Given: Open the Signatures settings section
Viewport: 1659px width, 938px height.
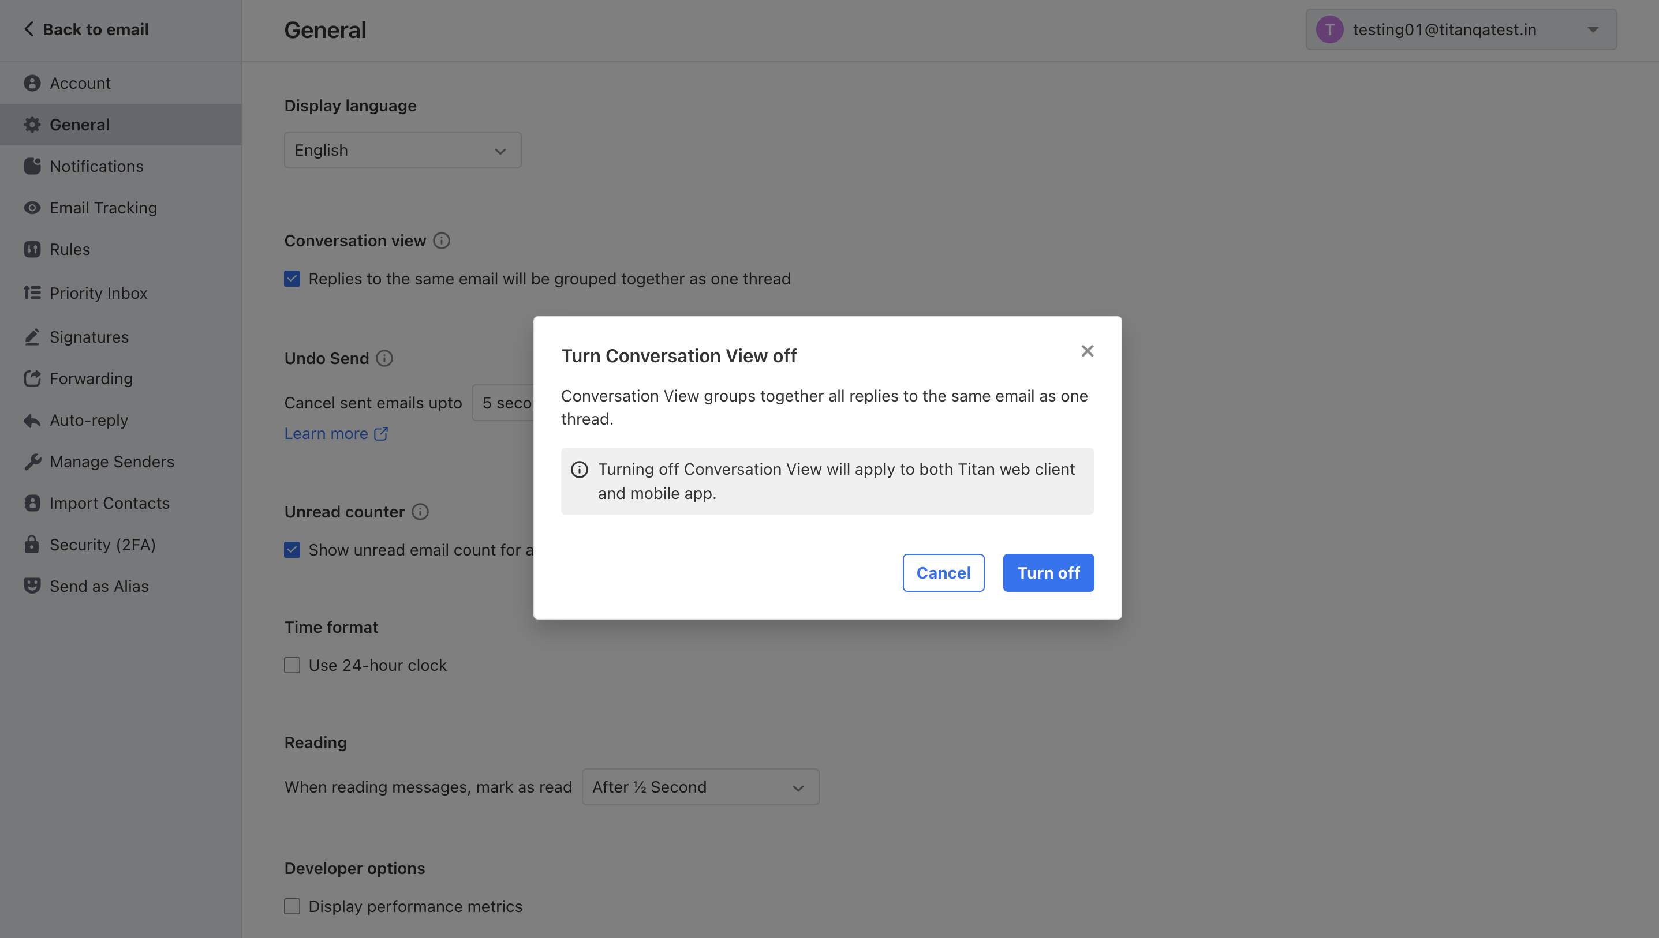Looking at the screenshot, I should point(121,337).
